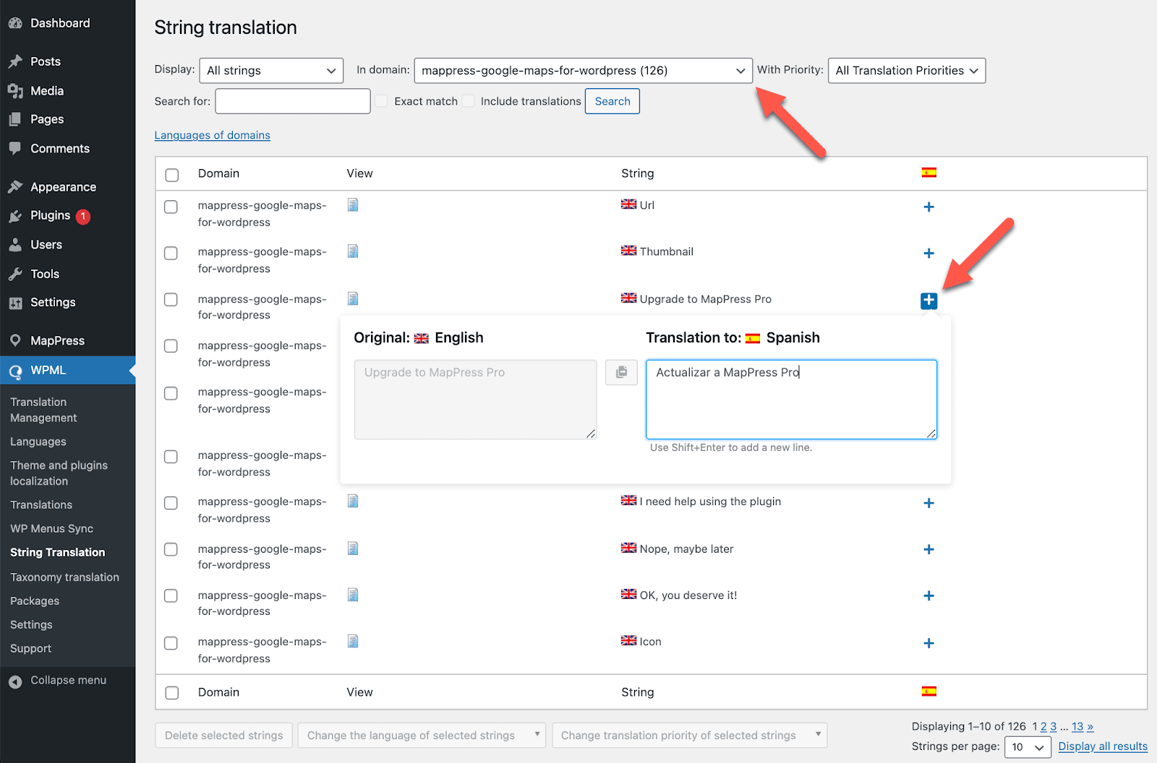Viewport: 1157px width, 763px height.
Task: View source file icon for 'OK, you deserve it!'
Action: click(x=353, y=595)
